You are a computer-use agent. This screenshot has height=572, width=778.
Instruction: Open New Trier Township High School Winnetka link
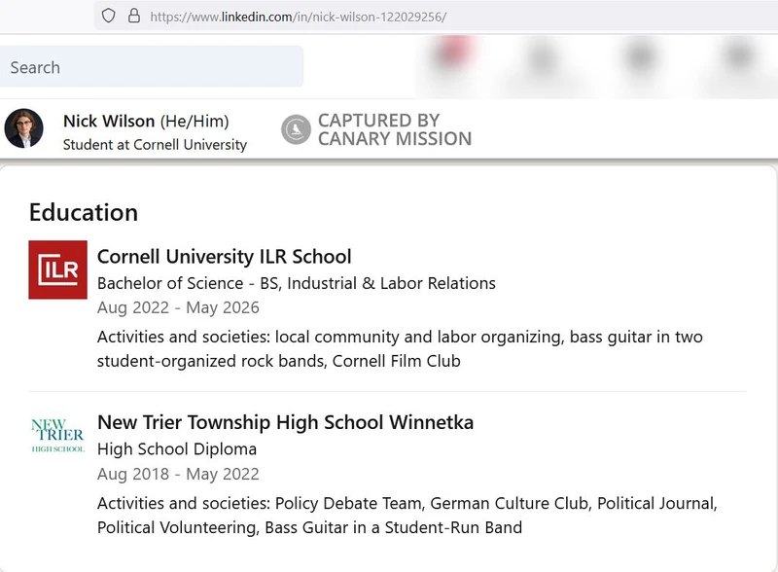[x=285, y=422]
